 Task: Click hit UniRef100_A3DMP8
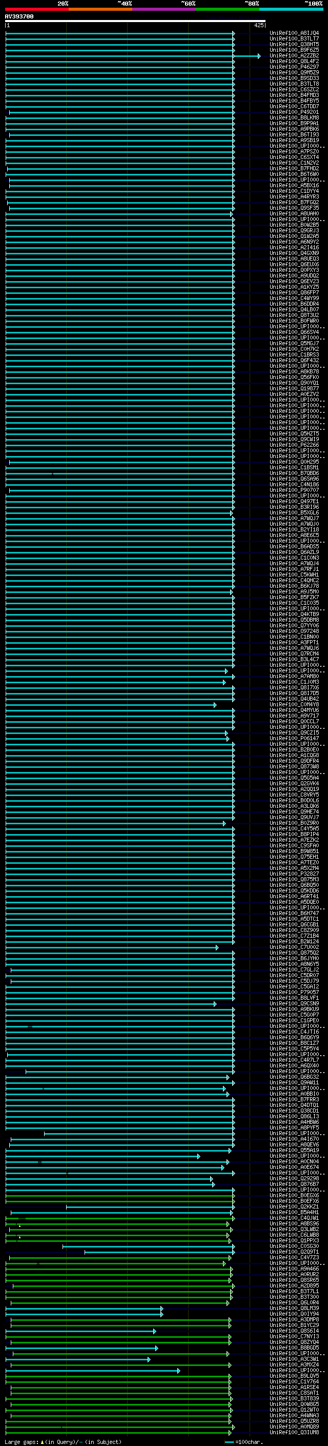294,1319
